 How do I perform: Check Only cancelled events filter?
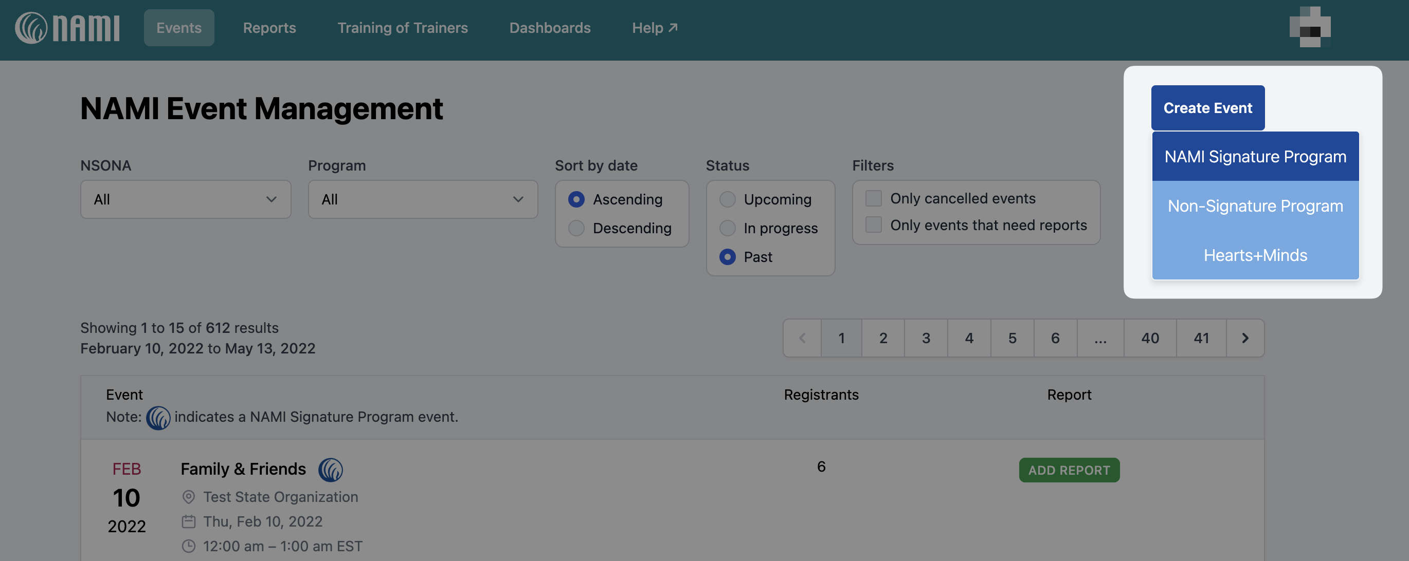pyautogui.click(x=874, y=198)
